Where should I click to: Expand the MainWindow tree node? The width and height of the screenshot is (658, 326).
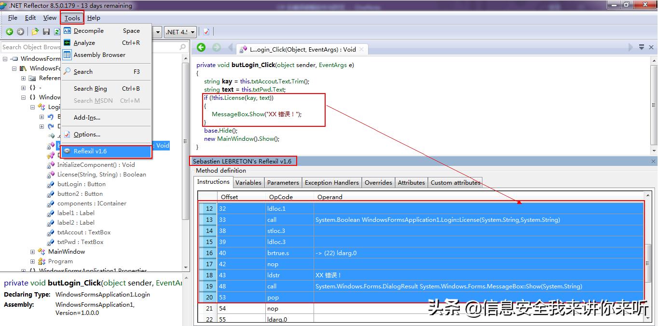(33, 252)
